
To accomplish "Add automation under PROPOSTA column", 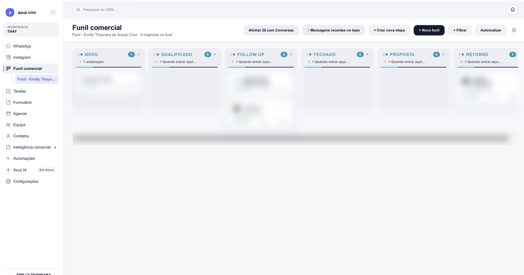I will pyautogui.click(x=404, y=62).
